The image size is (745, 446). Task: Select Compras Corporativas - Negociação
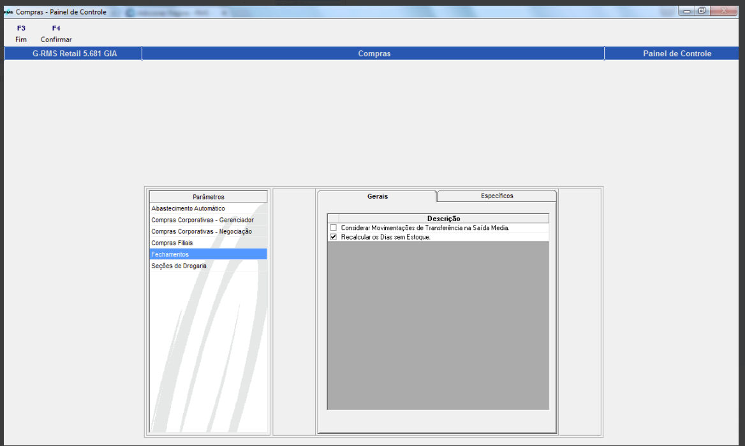pyautogui.click(x=208, y=231)
